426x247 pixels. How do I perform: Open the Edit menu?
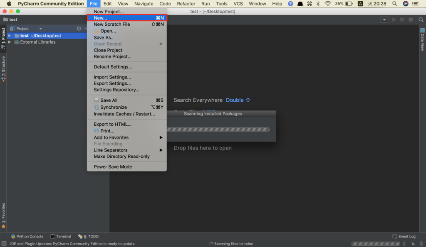(x=108, y=3)
